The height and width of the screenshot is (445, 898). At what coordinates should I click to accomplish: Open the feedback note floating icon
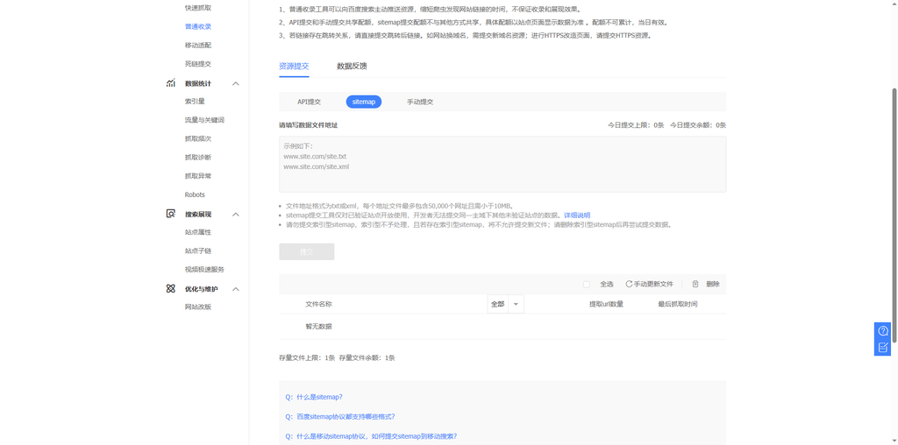click(882, 347)
